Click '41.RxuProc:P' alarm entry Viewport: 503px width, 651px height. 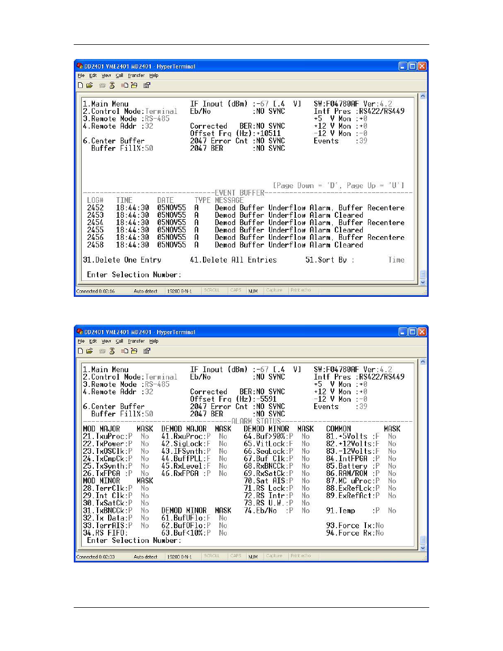[x=186, y=436]
